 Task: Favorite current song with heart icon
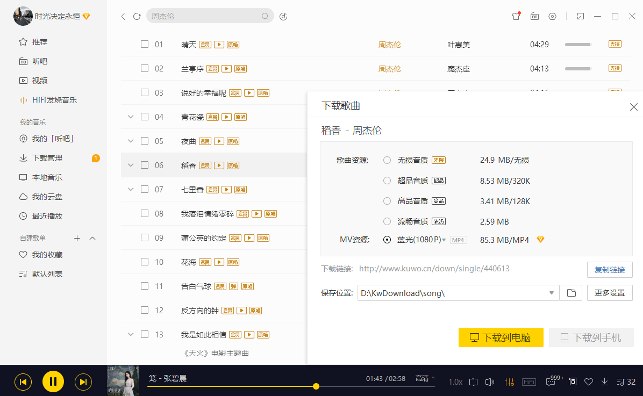pos(589,382)
